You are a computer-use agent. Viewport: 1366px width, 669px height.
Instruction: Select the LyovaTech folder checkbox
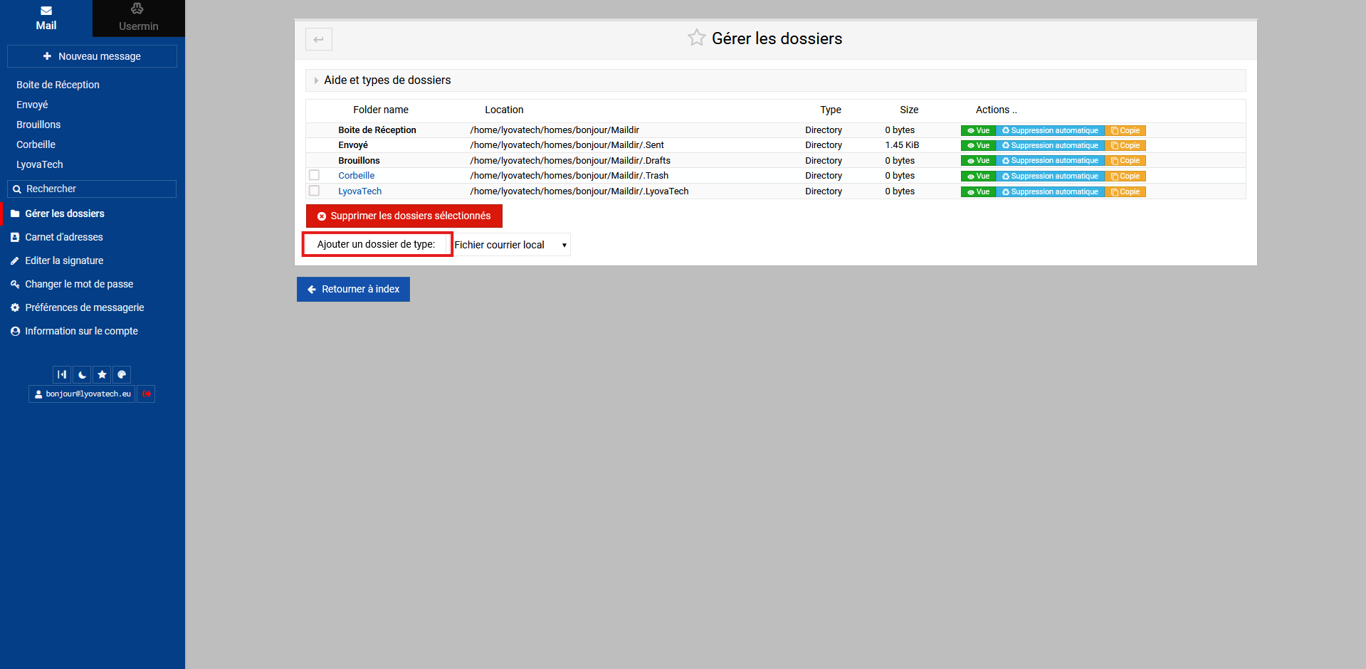(314, 191)
